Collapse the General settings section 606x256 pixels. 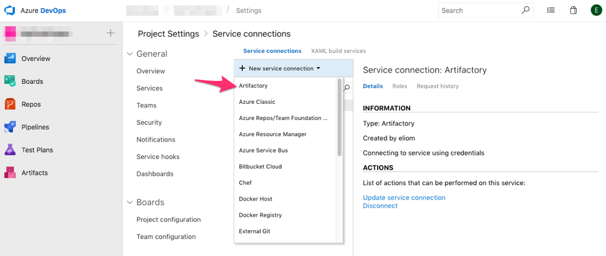[x=130, y=54]
